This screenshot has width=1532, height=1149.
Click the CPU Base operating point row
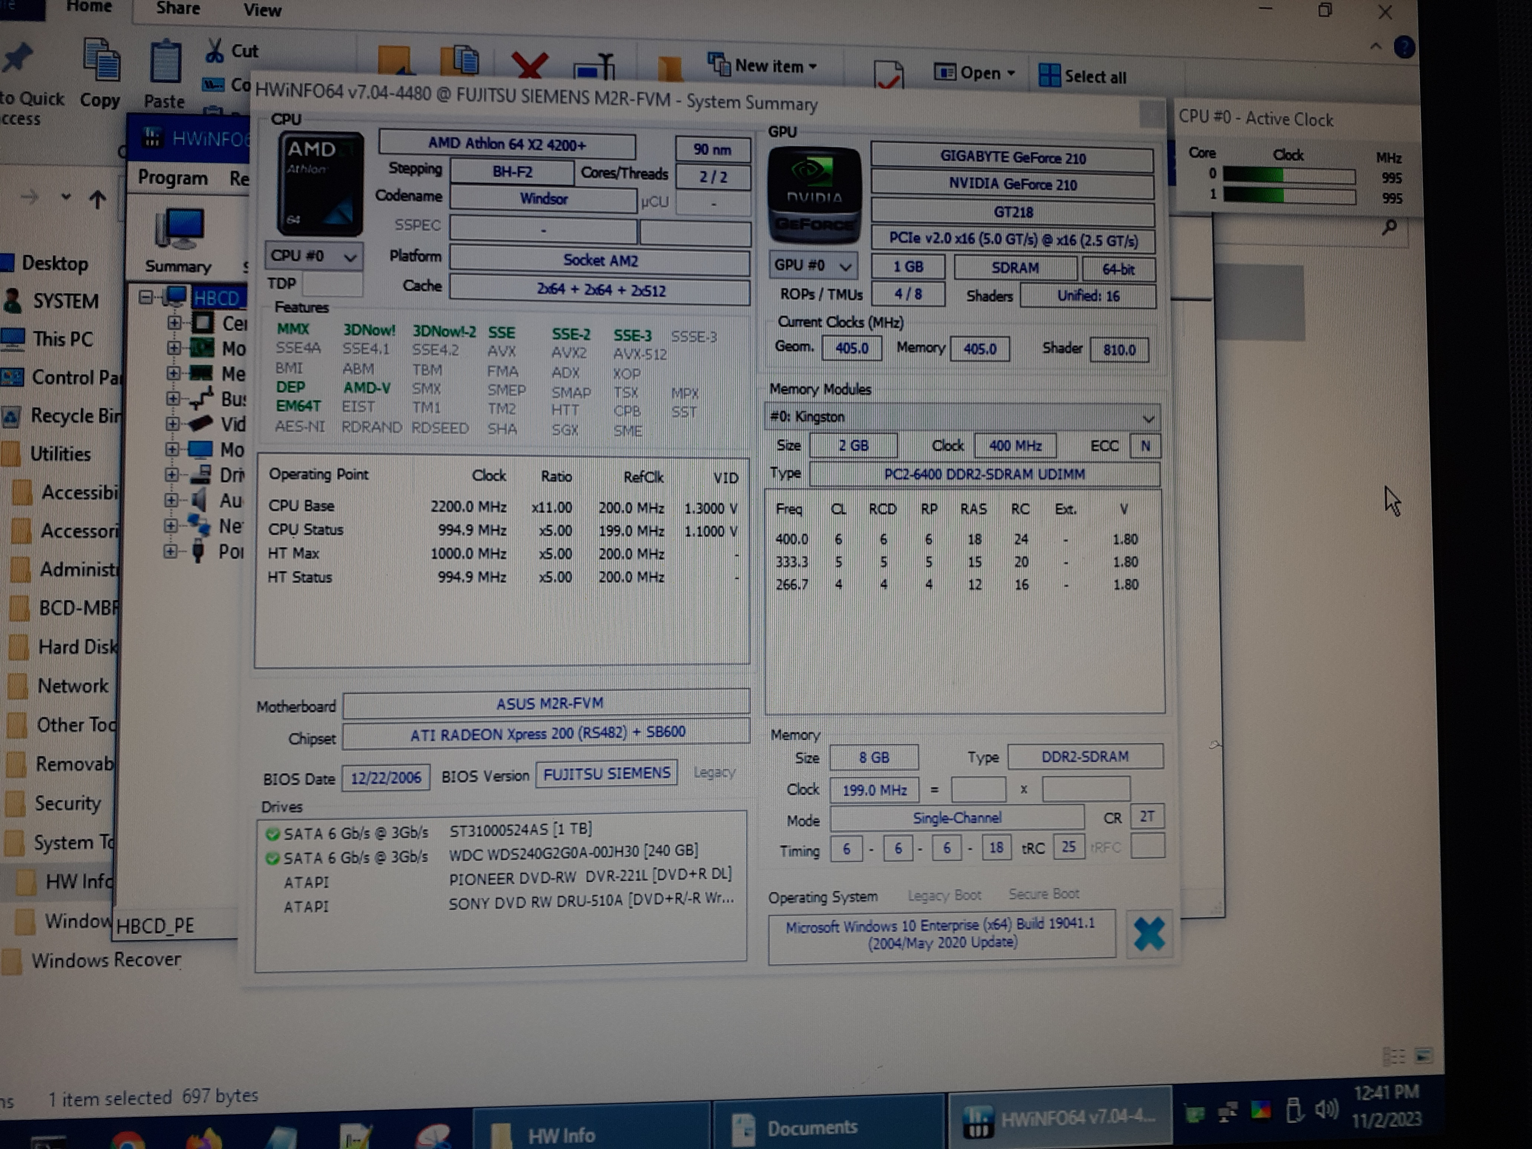(x=503, y=507)
